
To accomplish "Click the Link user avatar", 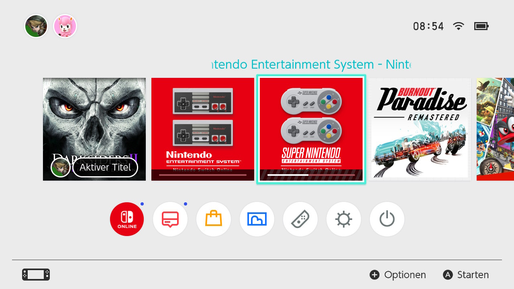I will click(36, 26).
